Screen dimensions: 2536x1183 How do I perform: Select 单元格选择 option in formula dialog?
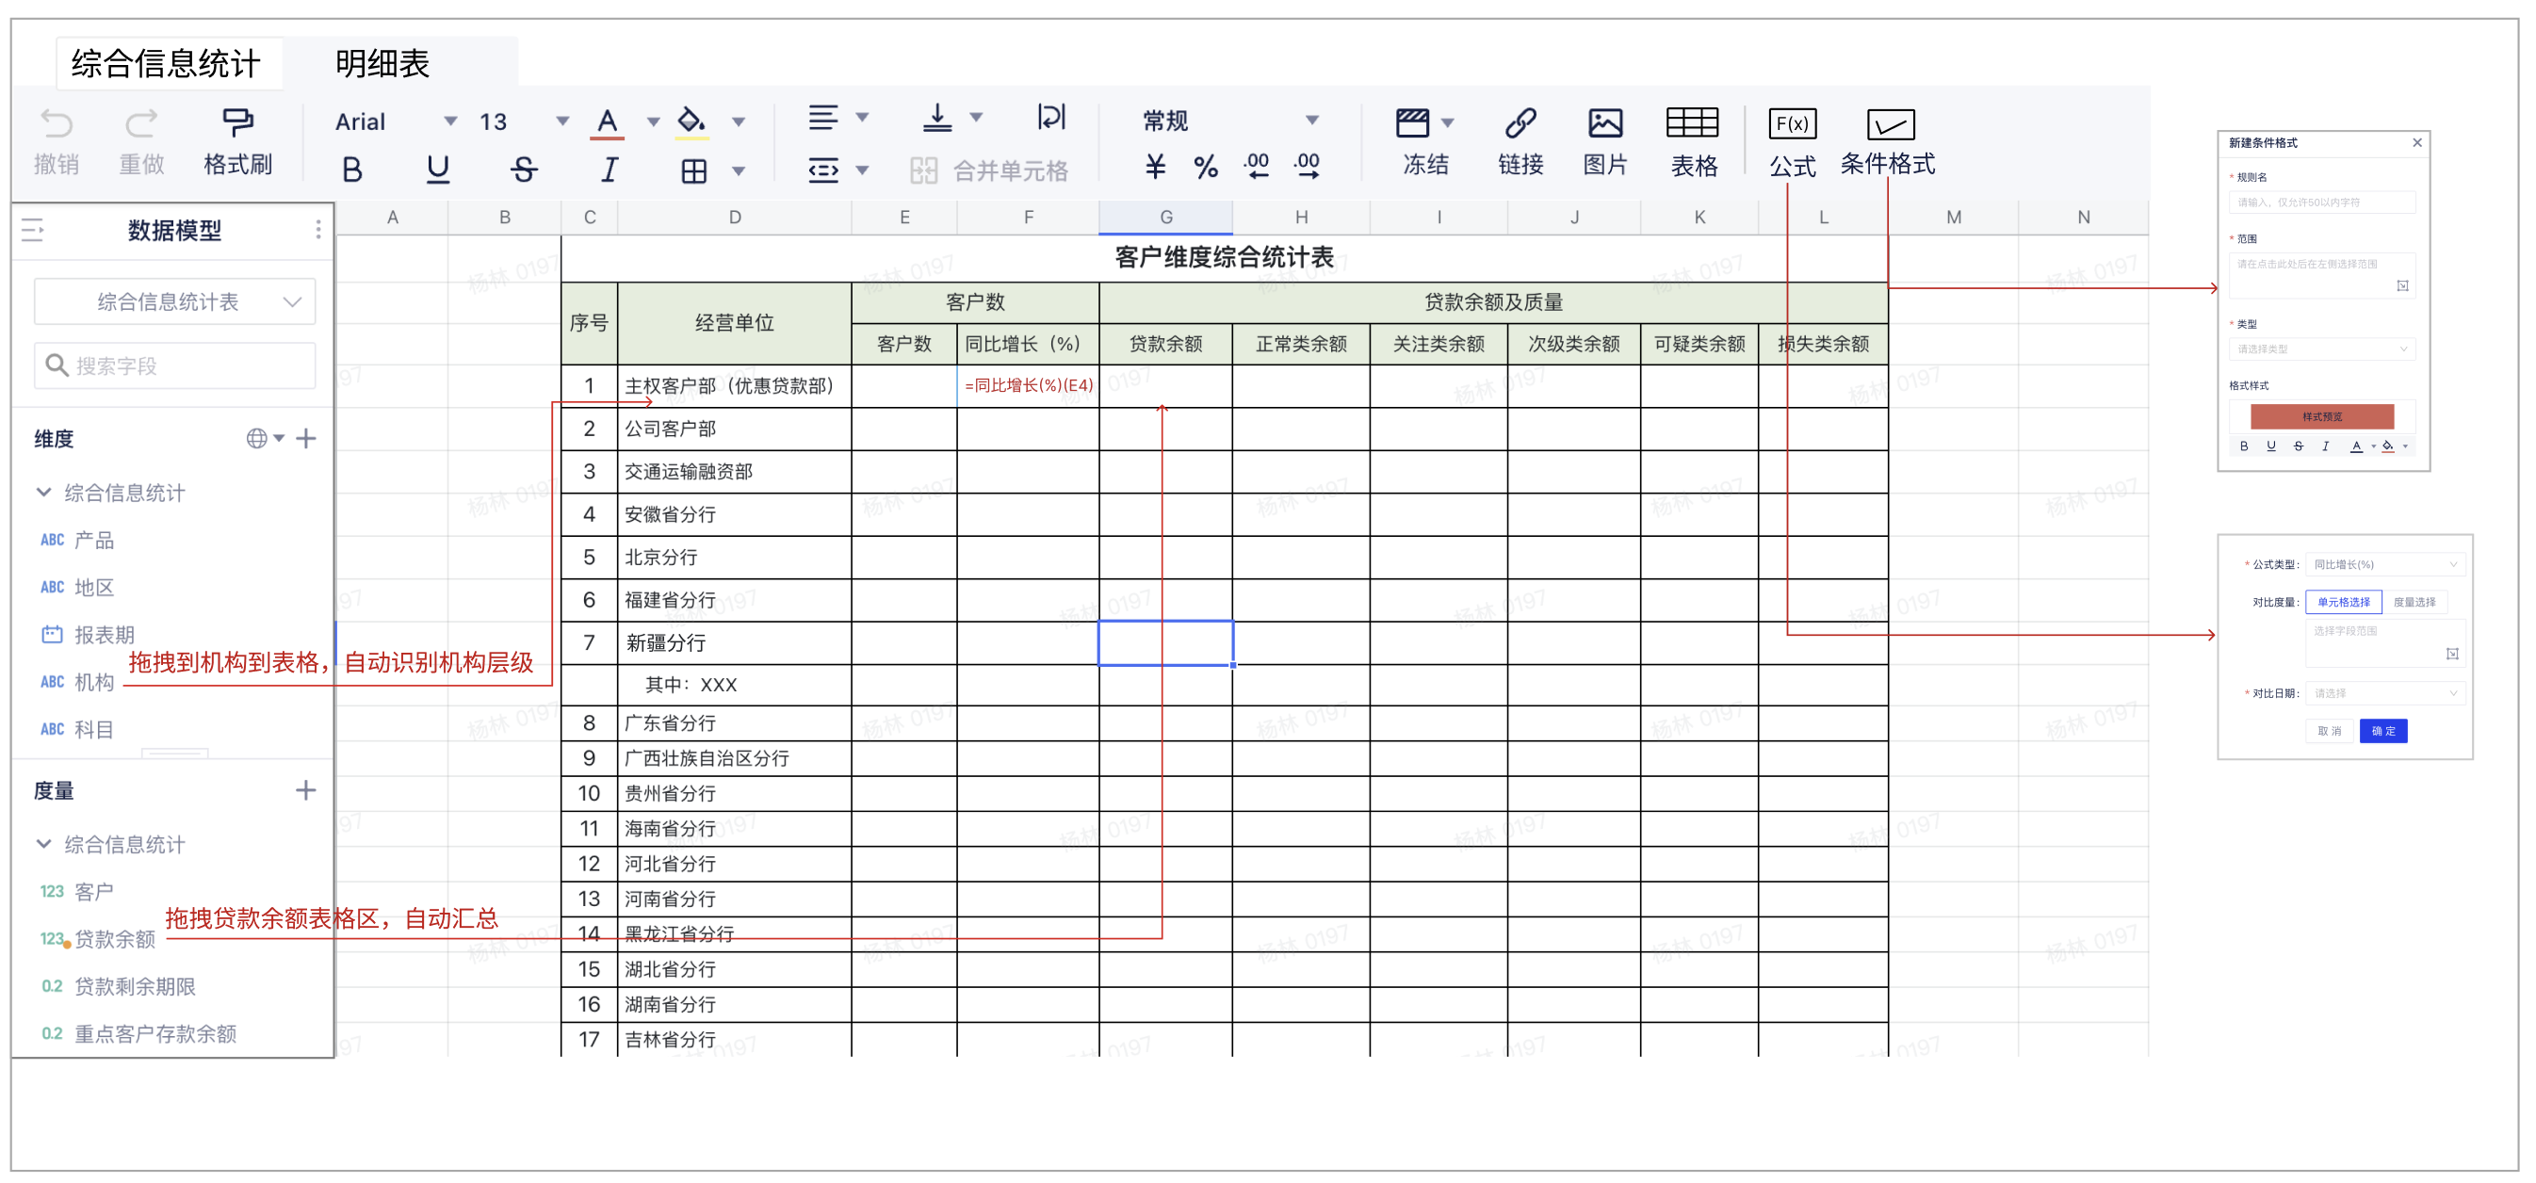[x=2343, y=602]
